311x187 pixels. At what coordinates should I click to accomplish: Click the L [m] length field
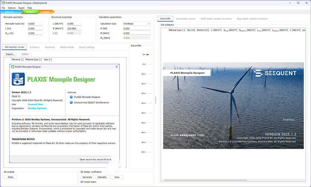pyautogui.click(x=35, y=29)
